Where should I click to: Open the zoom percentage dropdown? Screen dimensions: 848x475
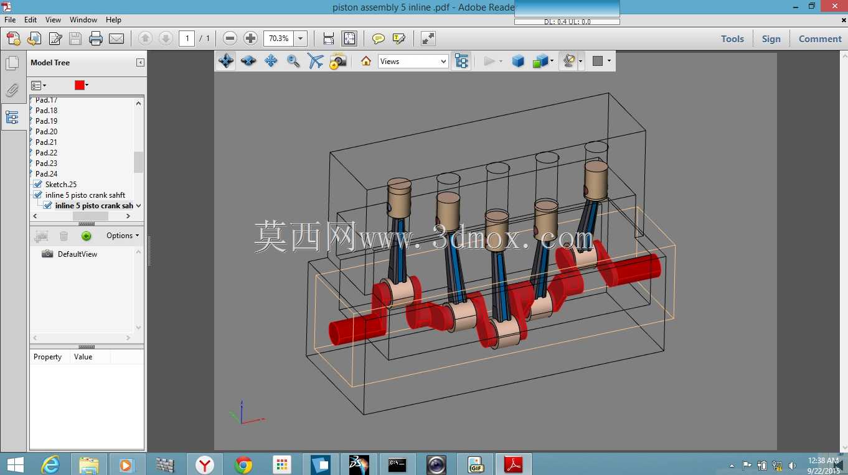pyautogui.click(x=301, y=39)
